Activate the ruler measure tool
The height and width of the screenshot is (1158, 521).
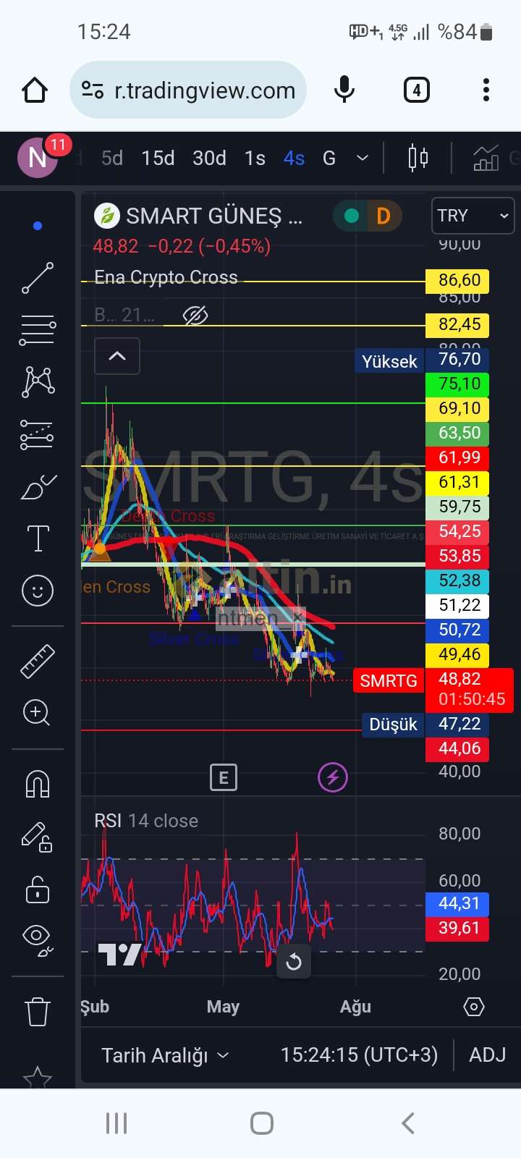[x=38, y=661]
